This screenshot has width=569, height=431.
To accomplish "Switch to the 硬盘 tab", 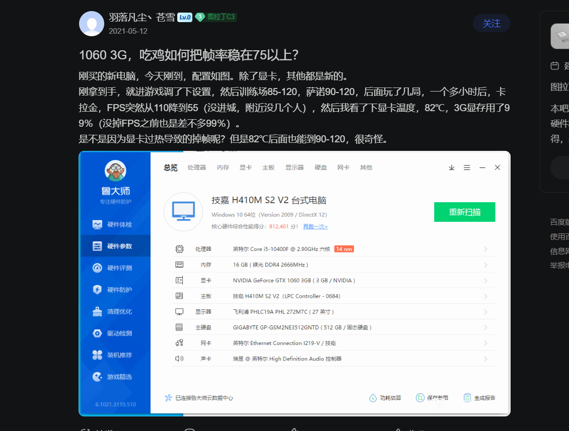I will (x=321, y=167).
